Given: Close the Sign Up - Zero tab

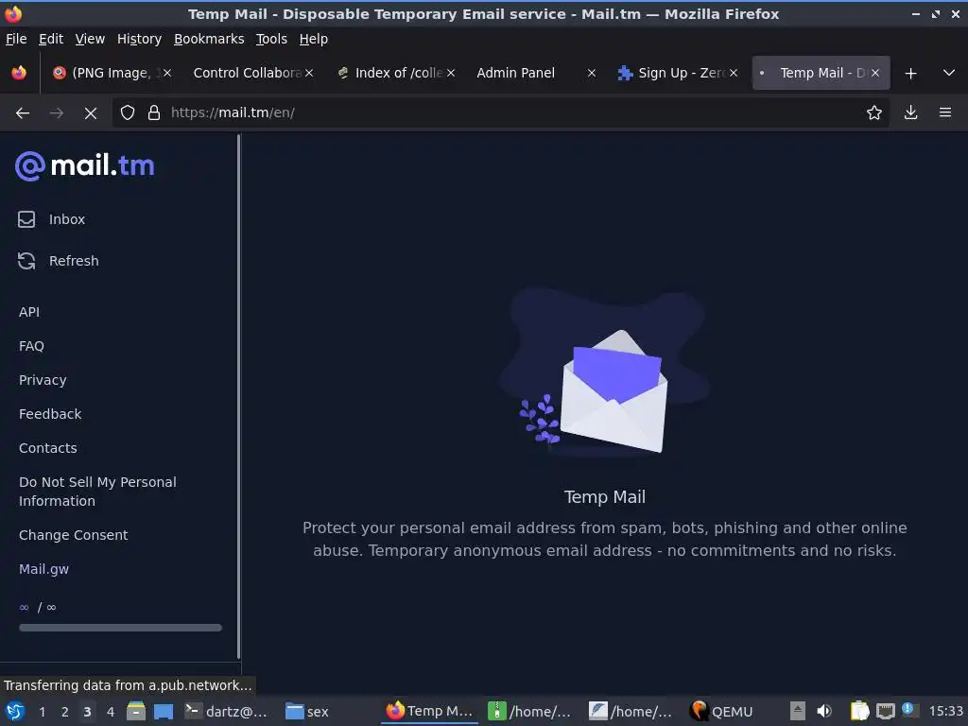Looking at the screenshot, I should click(x=734, y=73).
